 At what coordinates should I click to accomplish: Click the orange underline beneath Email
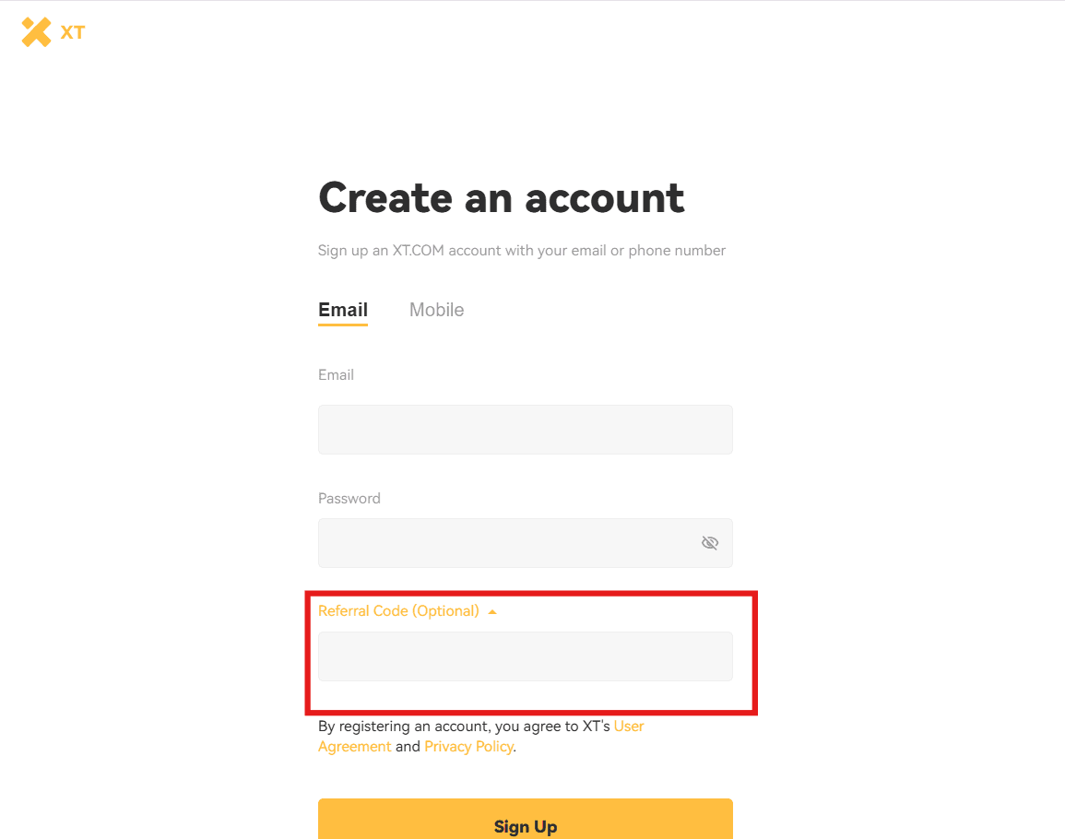pyautogui.click(x=342, y=325)
